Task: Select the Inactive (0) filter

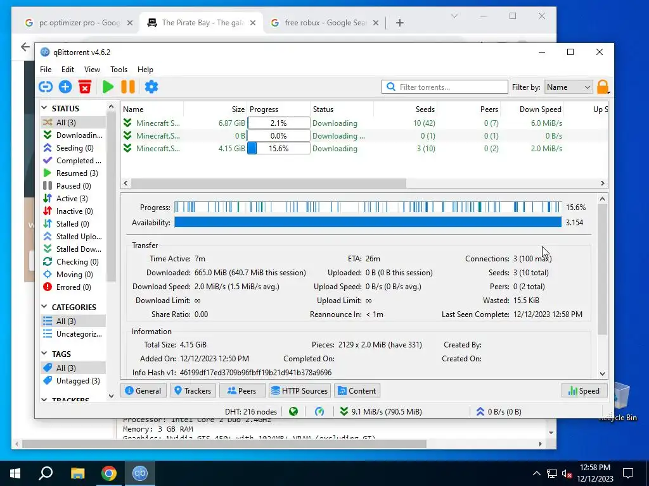Action: [x=74, y=211]
